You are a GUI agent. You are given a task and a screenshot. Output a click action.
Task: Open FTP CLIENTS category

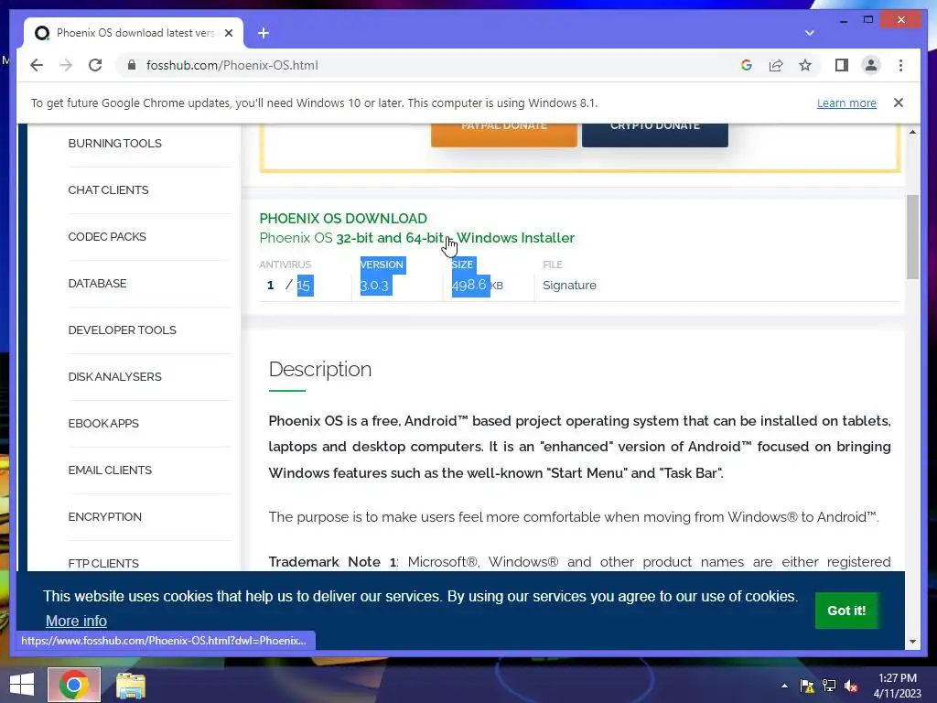103,563
